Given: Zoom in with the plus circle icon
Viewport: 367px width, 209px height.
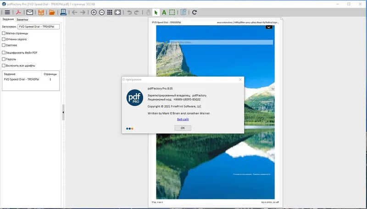Looking at the screenshot, I should (x=94, y=12).
